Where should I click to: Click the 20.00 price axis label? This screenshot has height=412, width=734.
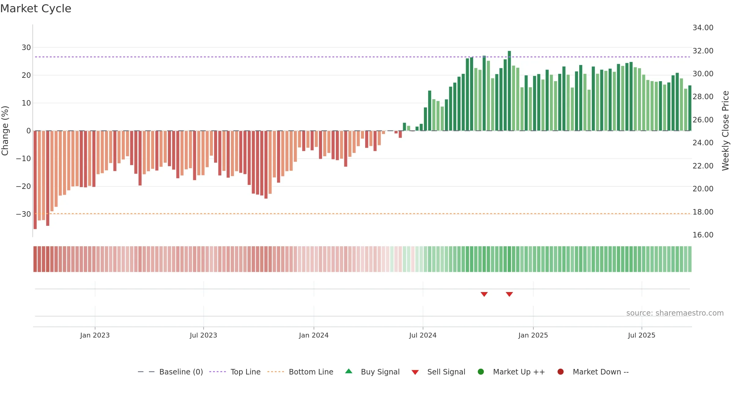point(703,189)
